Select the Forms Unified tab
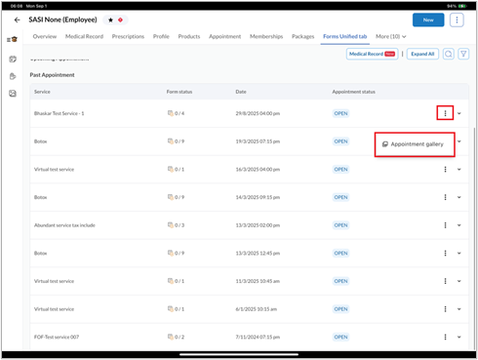Viewport: 478px width, 360px height. coord(345,36)
